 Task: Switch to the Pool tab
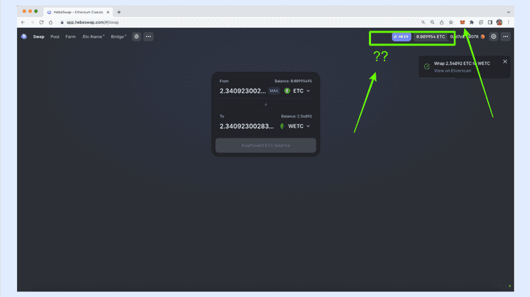click(x=55, y=37)
